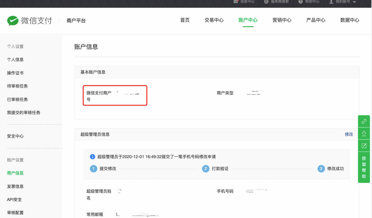Select the 账户中心 tab
This screenshot has width=372, height=218.
click(x=248, y=20)
